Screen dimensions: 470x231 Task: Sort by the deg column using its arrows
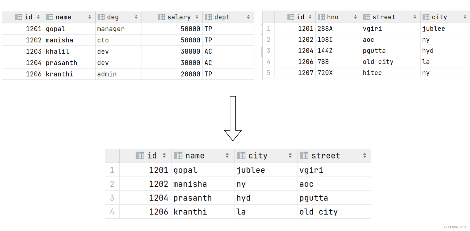(x=136, y=17)
